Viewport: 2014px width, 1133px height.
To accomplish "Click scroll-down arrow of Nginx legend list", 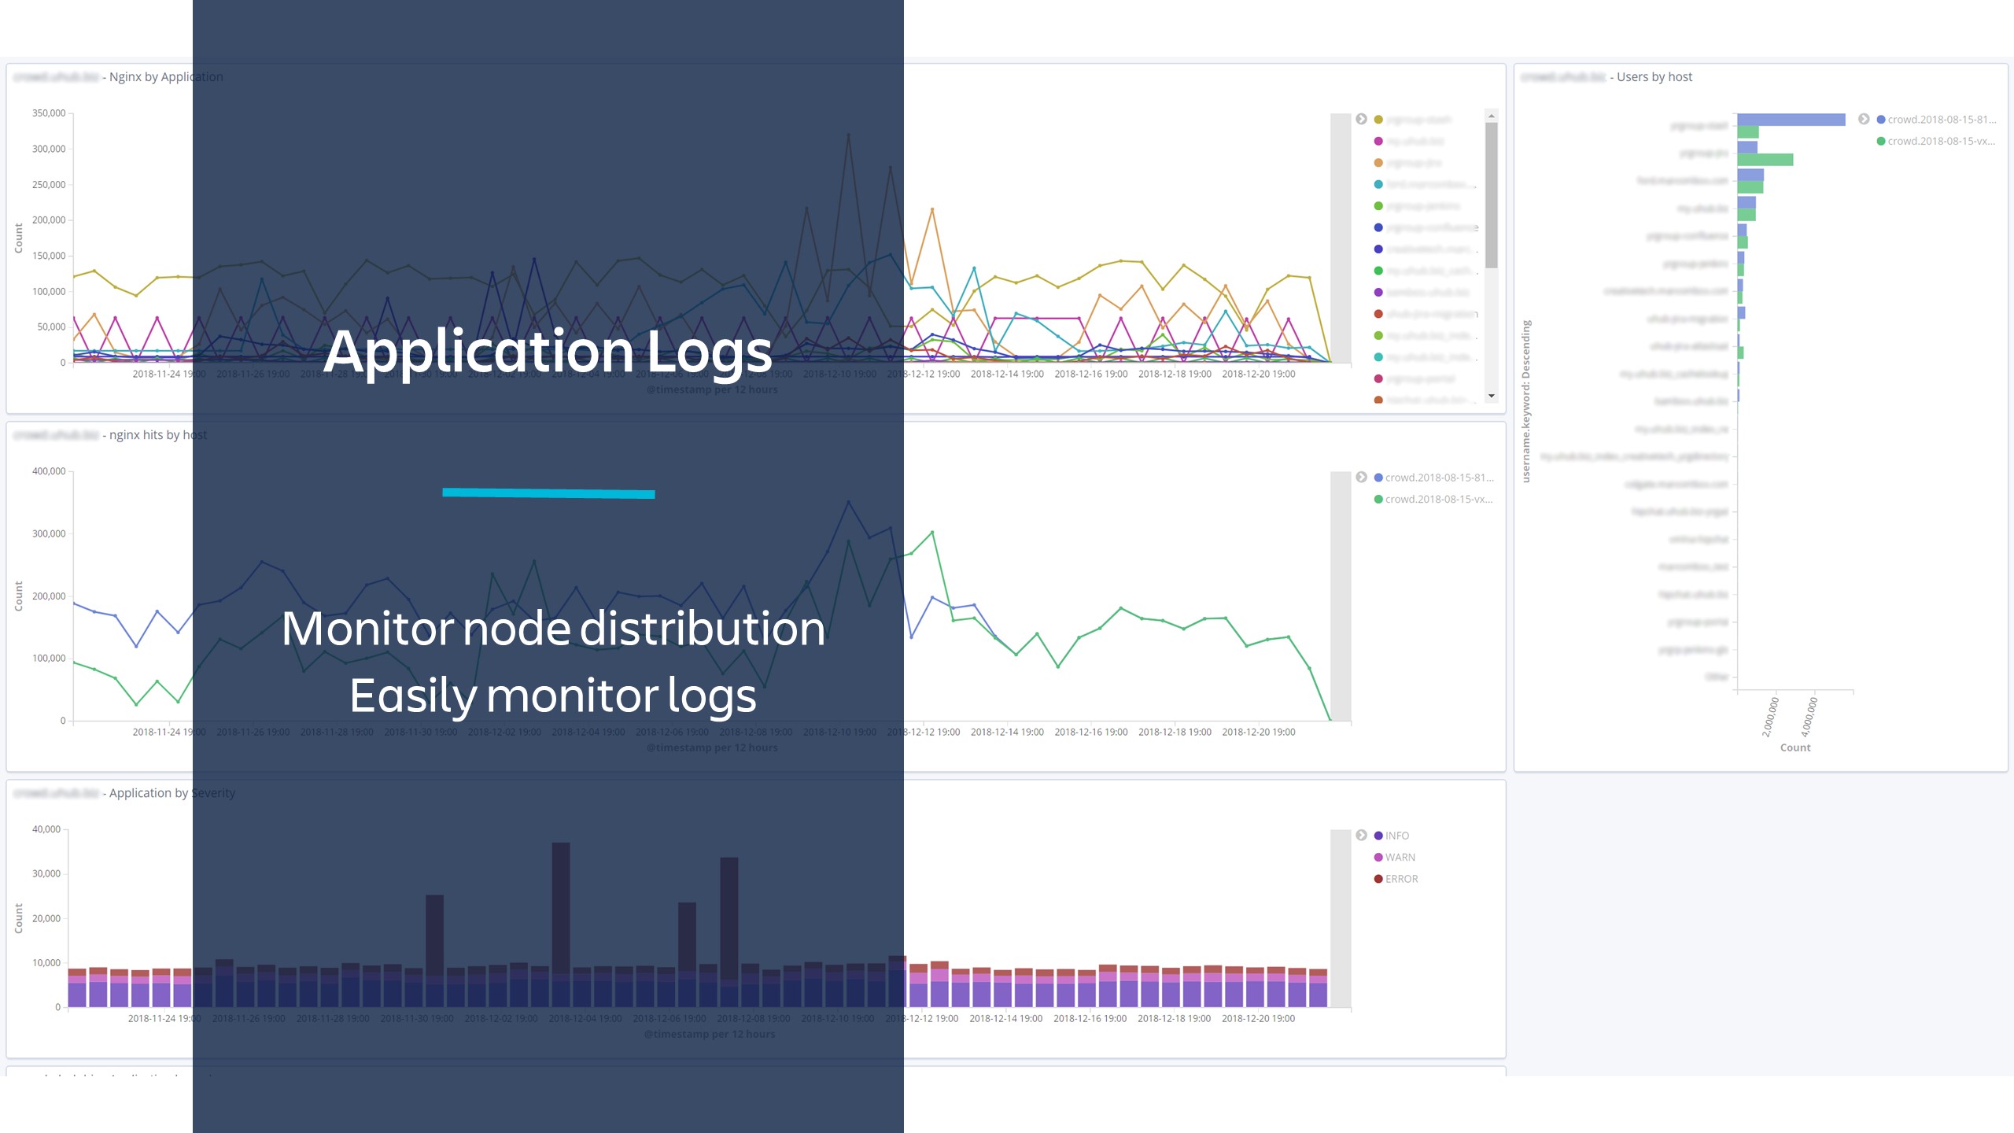I will point(1491,396).
